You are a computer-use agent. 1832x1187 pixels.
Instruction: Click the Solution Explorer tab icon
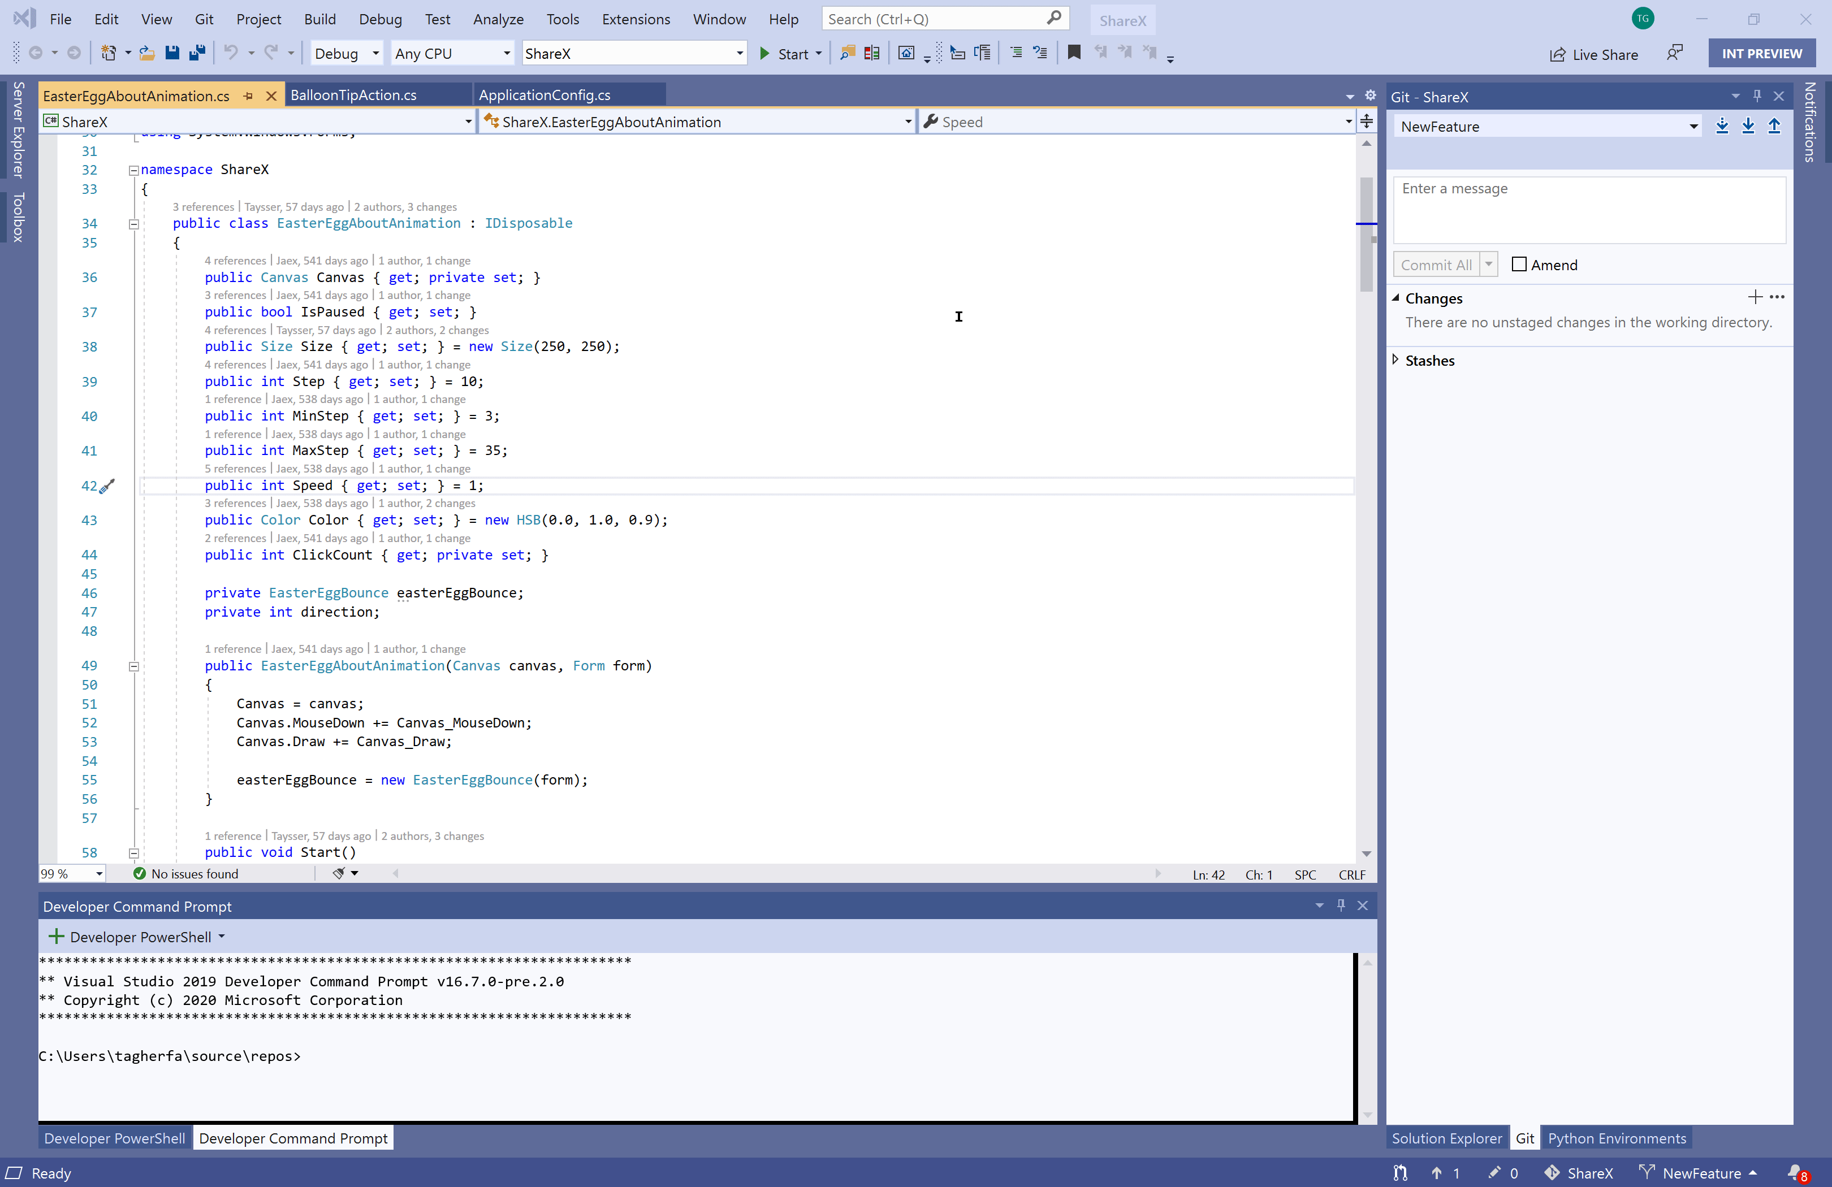point(1448,1138)
